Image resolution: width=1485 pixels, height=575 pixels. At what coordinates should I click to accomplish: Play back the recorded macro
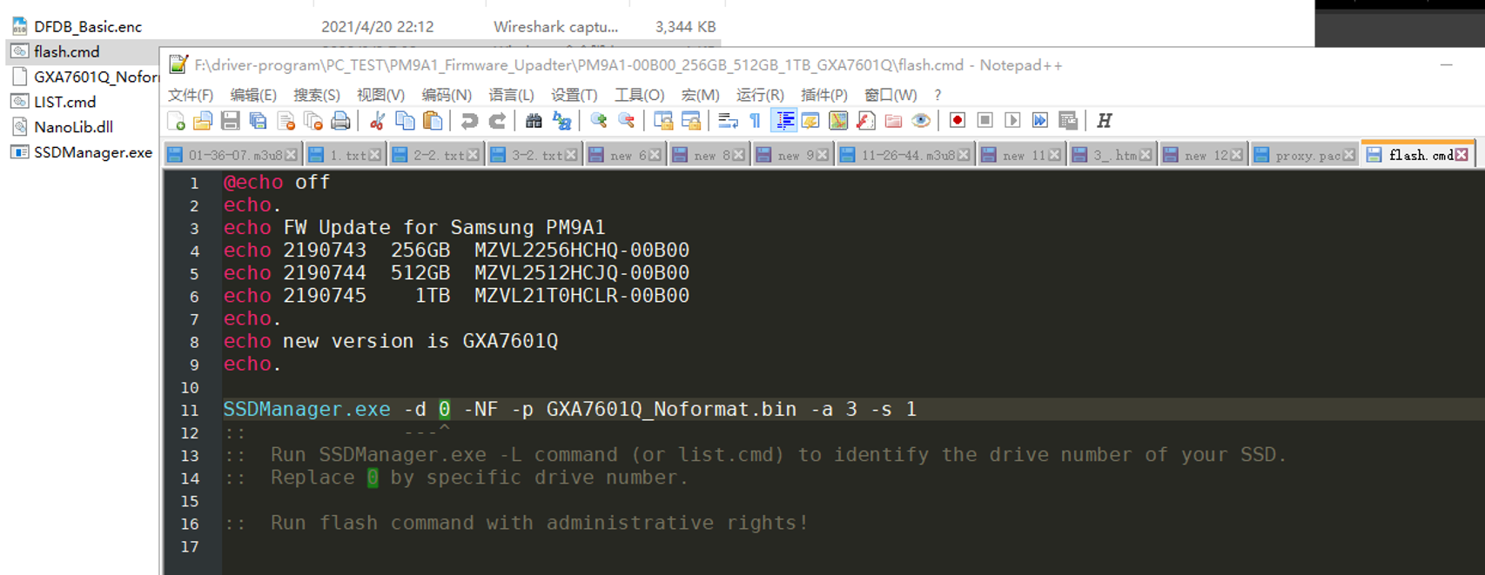click(x=1012, y=121)
